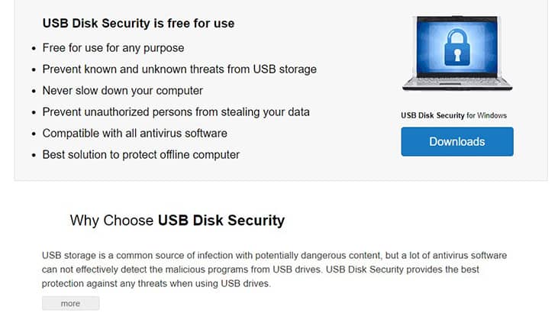558x326 pixels.
Task: Click the 'USB Disk Security provides the best' phrase
Action: point(402,270)
